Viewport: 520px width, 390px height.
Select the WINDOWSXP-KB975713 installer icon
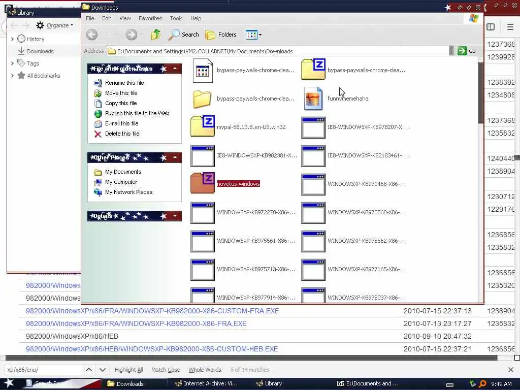pyautogui.click(x=203, y=270)
